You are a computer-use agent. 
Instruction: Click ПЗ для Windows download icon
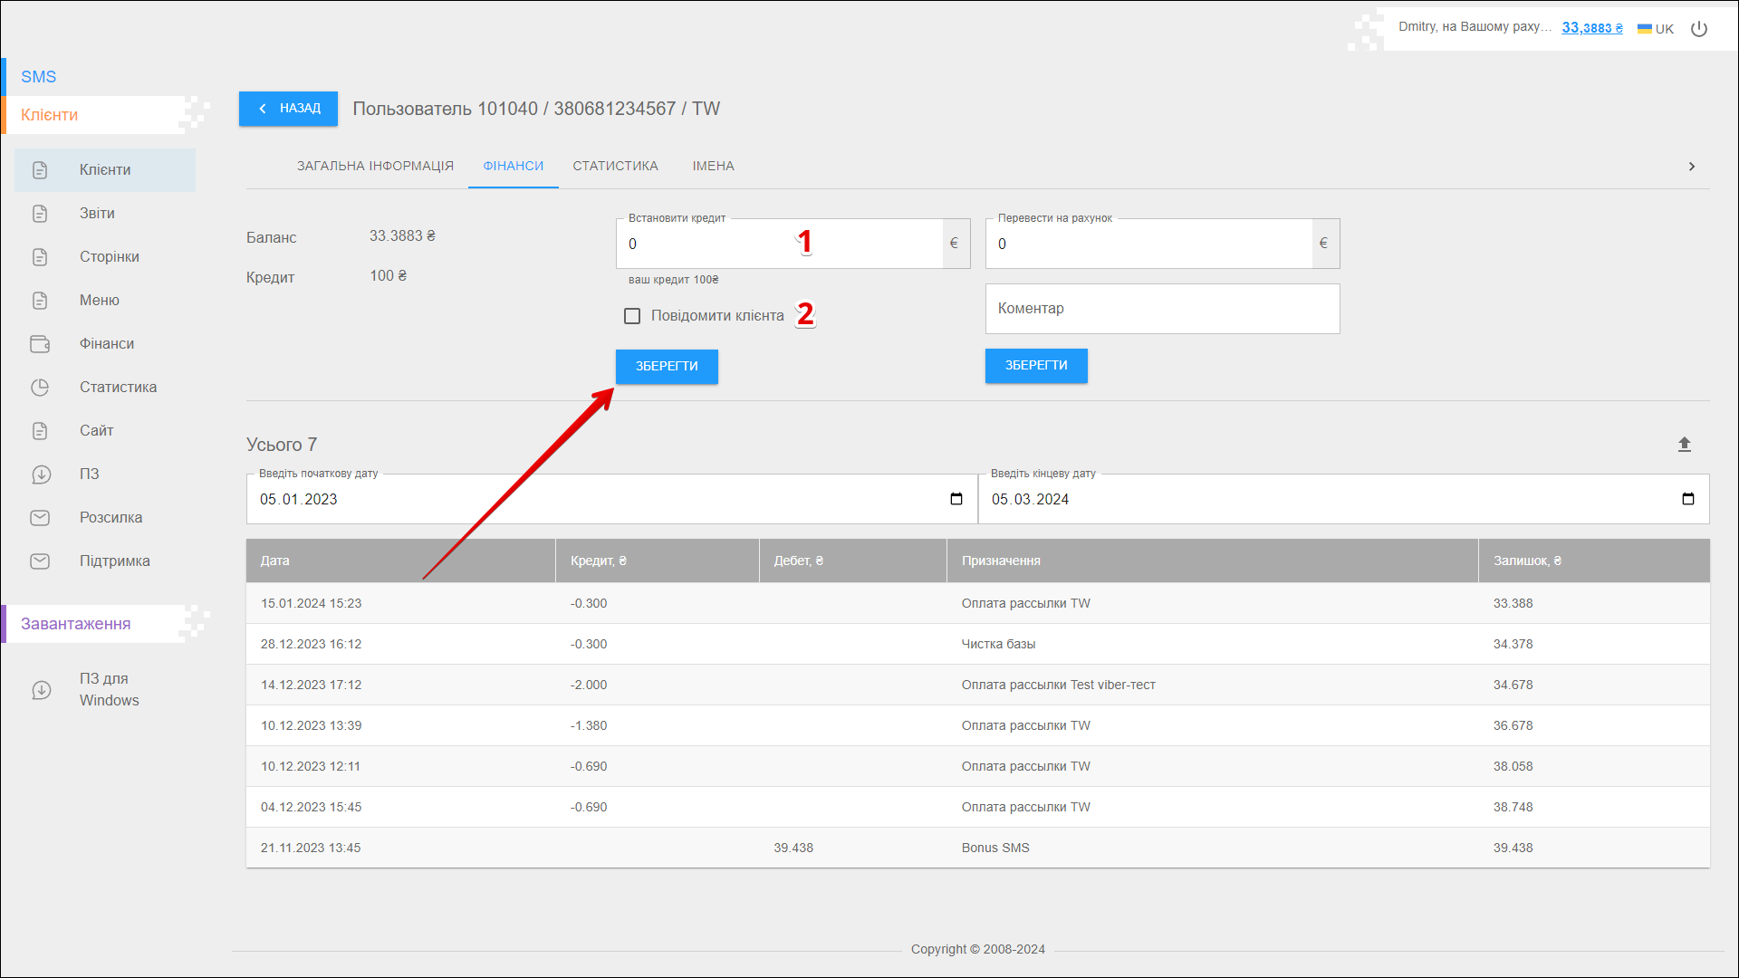tap(41, 690)
